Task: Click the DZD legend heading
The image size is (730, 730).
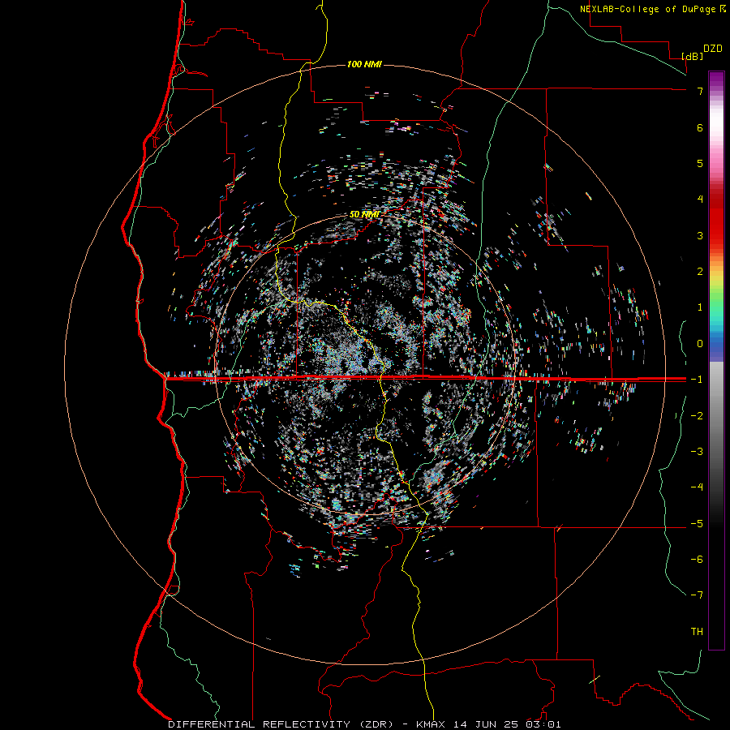Action: (713, 49)
